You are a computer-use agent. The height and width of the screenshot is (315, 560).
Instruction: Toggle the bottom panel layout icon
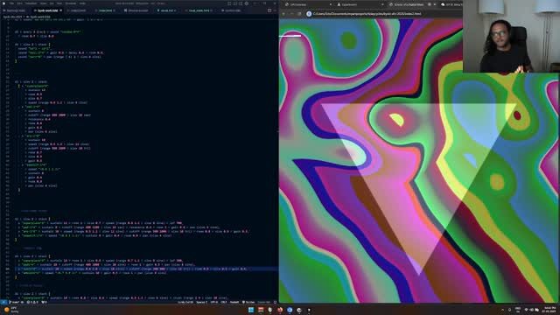(235, 3)
